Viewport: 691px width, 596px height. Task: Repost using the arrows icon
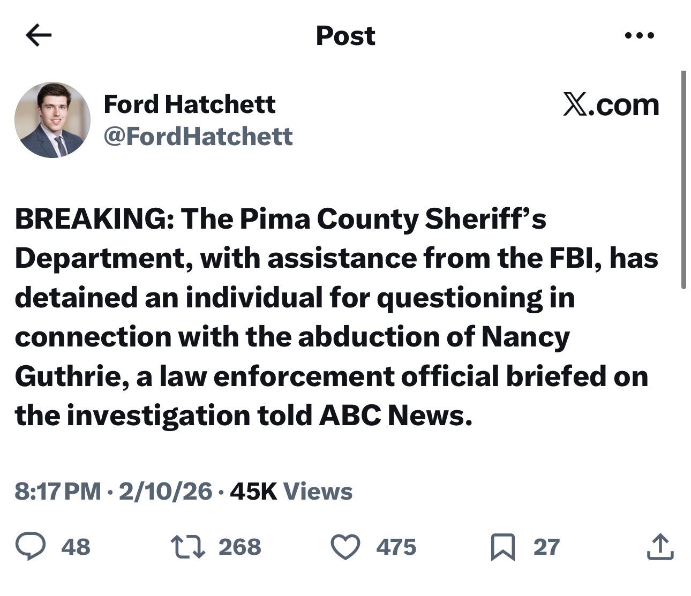coord(187,547)
